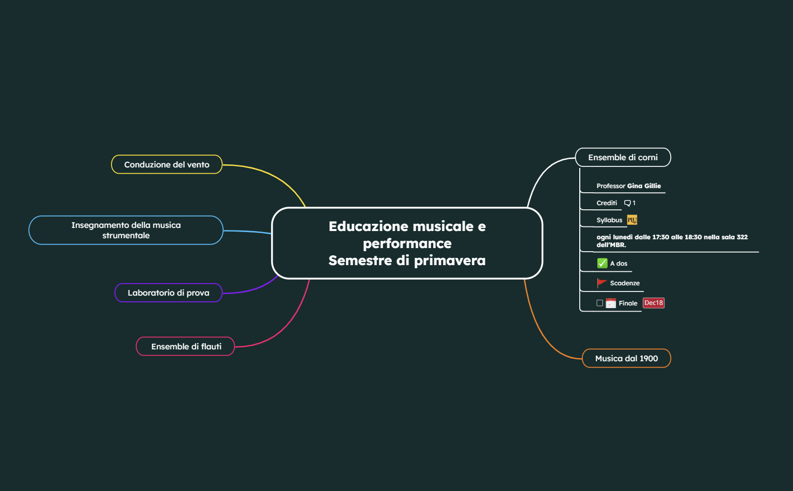Click the calendar icon beside Finale
This screenshot has width=793, height=491.
click(611, 303)
